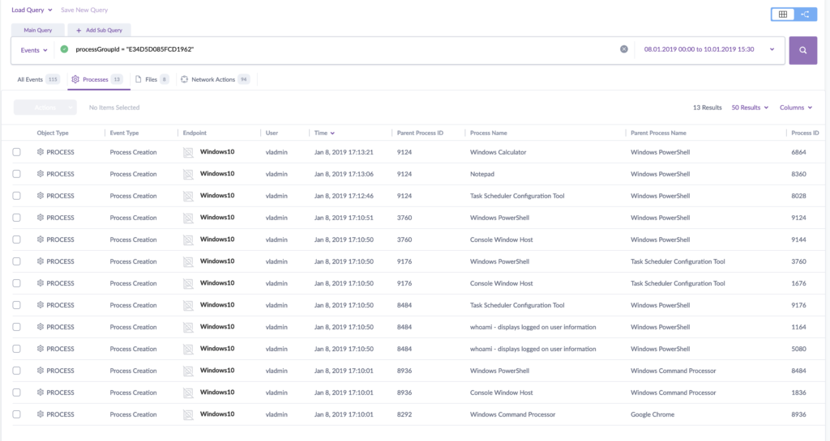Check the Windows Calculator row checkbox
This screenshot has height=441, width=830.
point(17,152)
